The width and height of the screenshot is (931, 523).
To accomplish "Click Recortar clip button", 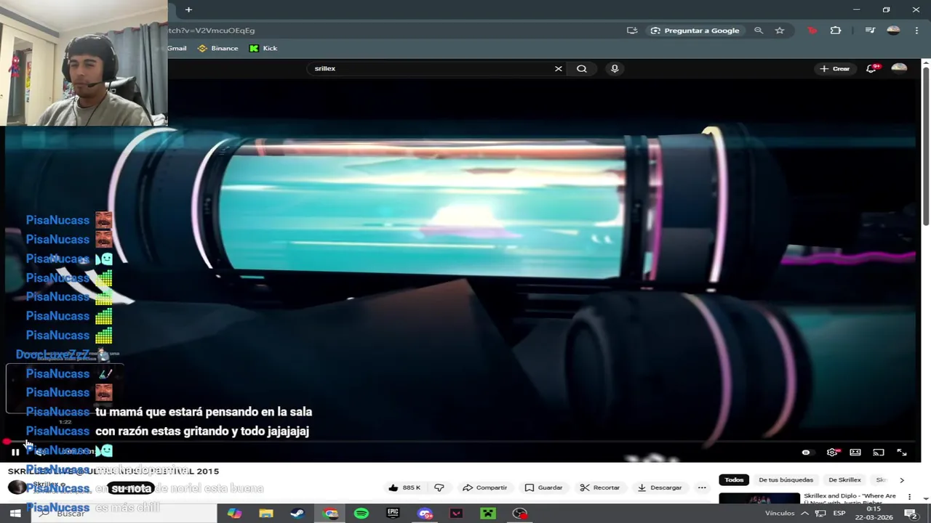I will click(600, 487).
